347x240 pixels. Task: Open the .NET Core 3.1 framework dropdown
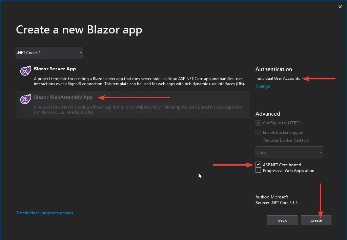(x=49, y=53)
